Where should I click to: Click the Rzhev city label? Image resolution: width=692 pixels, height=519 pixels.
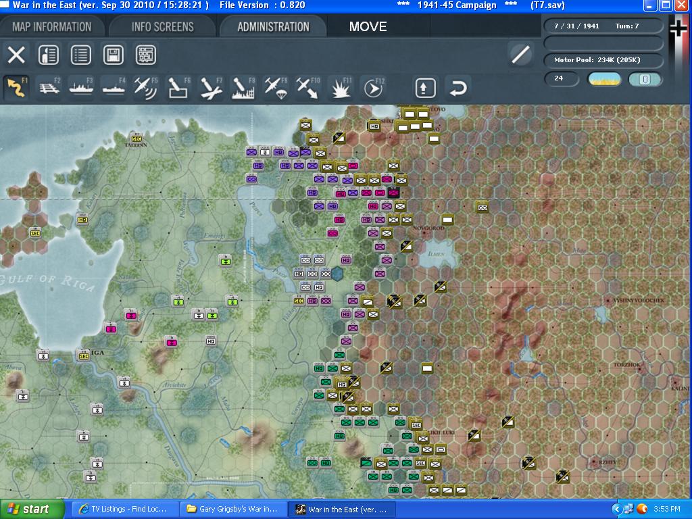pyautogui.click(x=608, y=462)
